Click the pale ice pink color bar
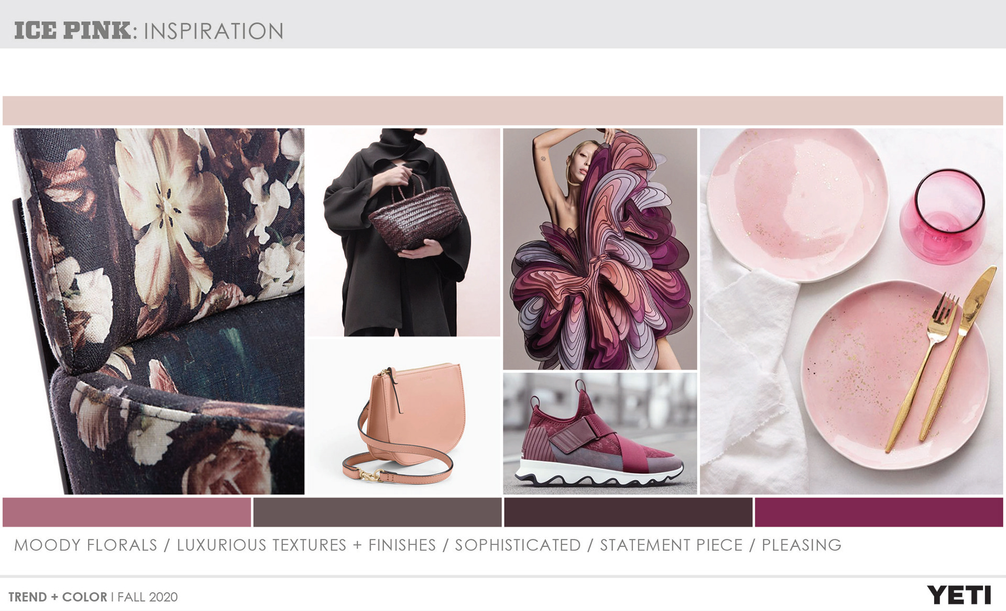 pyautogui.click(x=503, y=110)
